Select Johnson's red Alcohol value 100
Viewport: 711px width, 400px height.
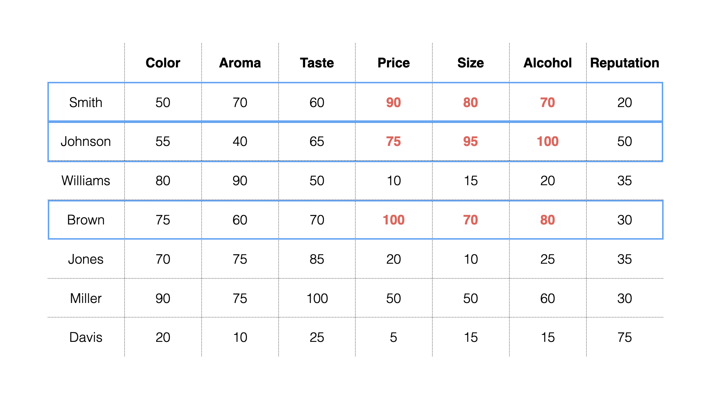[x=548, y=141]
